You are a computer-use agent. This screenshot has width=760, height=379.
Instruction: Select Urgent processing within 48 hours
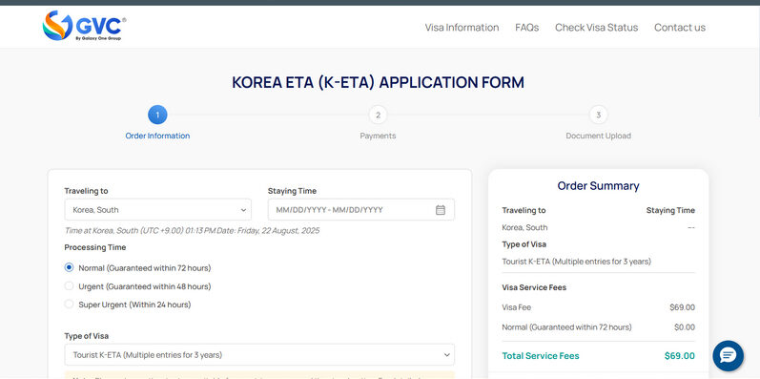[x=69, y=286]
